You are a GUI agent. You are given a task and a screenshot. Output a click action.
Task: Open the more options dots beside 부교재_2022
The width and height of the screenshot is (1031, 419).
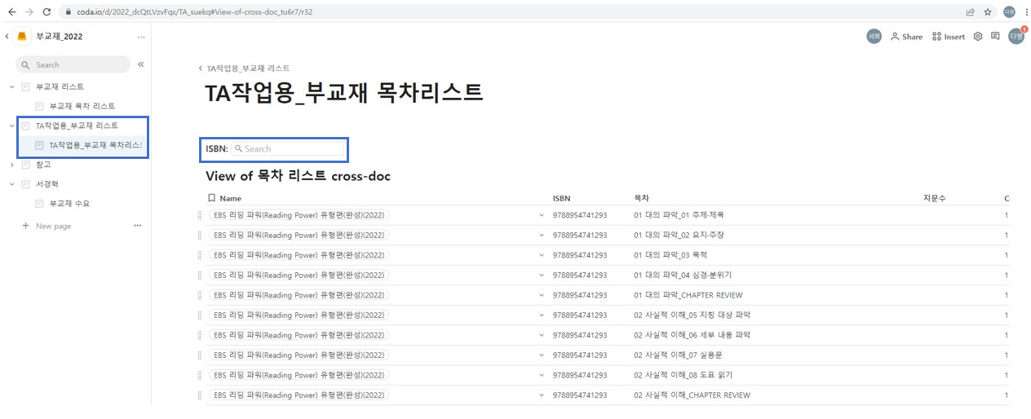[141, 37]
